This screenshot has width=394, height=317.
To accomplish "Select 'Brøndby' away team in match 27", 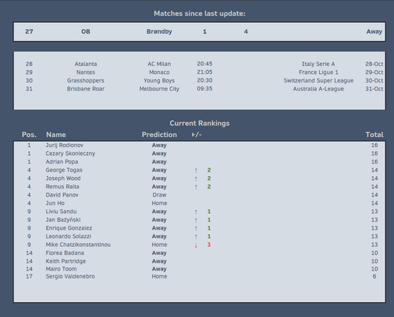I will coord(159,31).
